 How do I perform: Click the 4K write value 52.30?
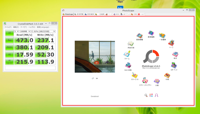(x=45, y=54)
